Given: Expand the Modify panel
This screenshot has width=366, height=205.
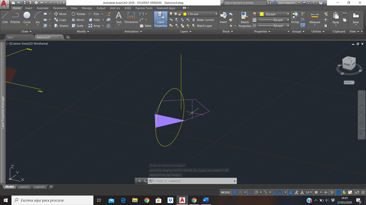Looking at the screenshot, I should pyautogui.click(x=83, y=31).
